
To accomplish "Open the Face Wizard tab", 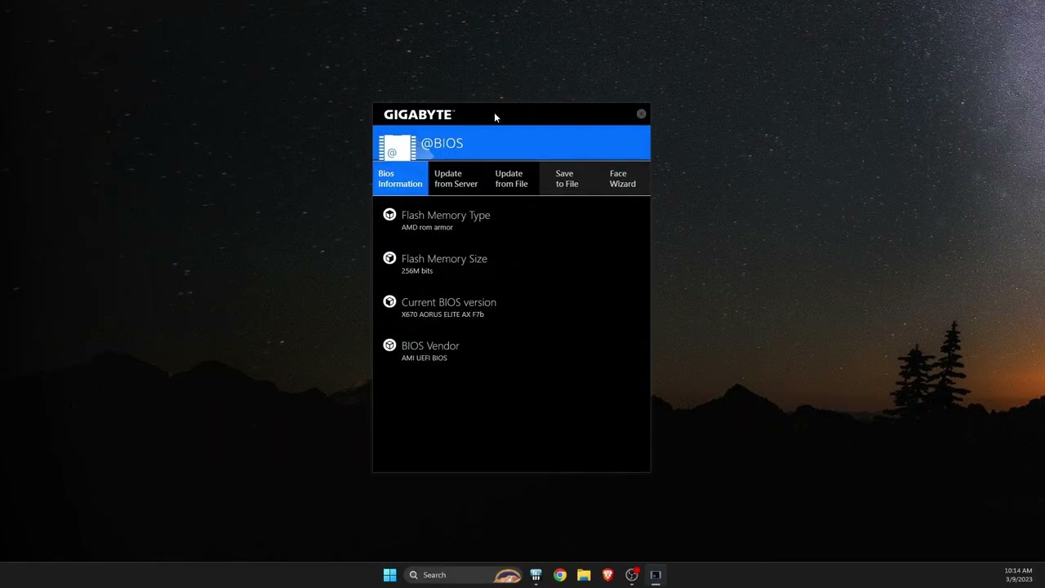I will pos(622,179).
